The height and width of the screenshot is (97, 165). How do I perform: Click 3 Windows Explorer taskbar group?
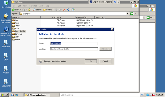coord(37,95)
